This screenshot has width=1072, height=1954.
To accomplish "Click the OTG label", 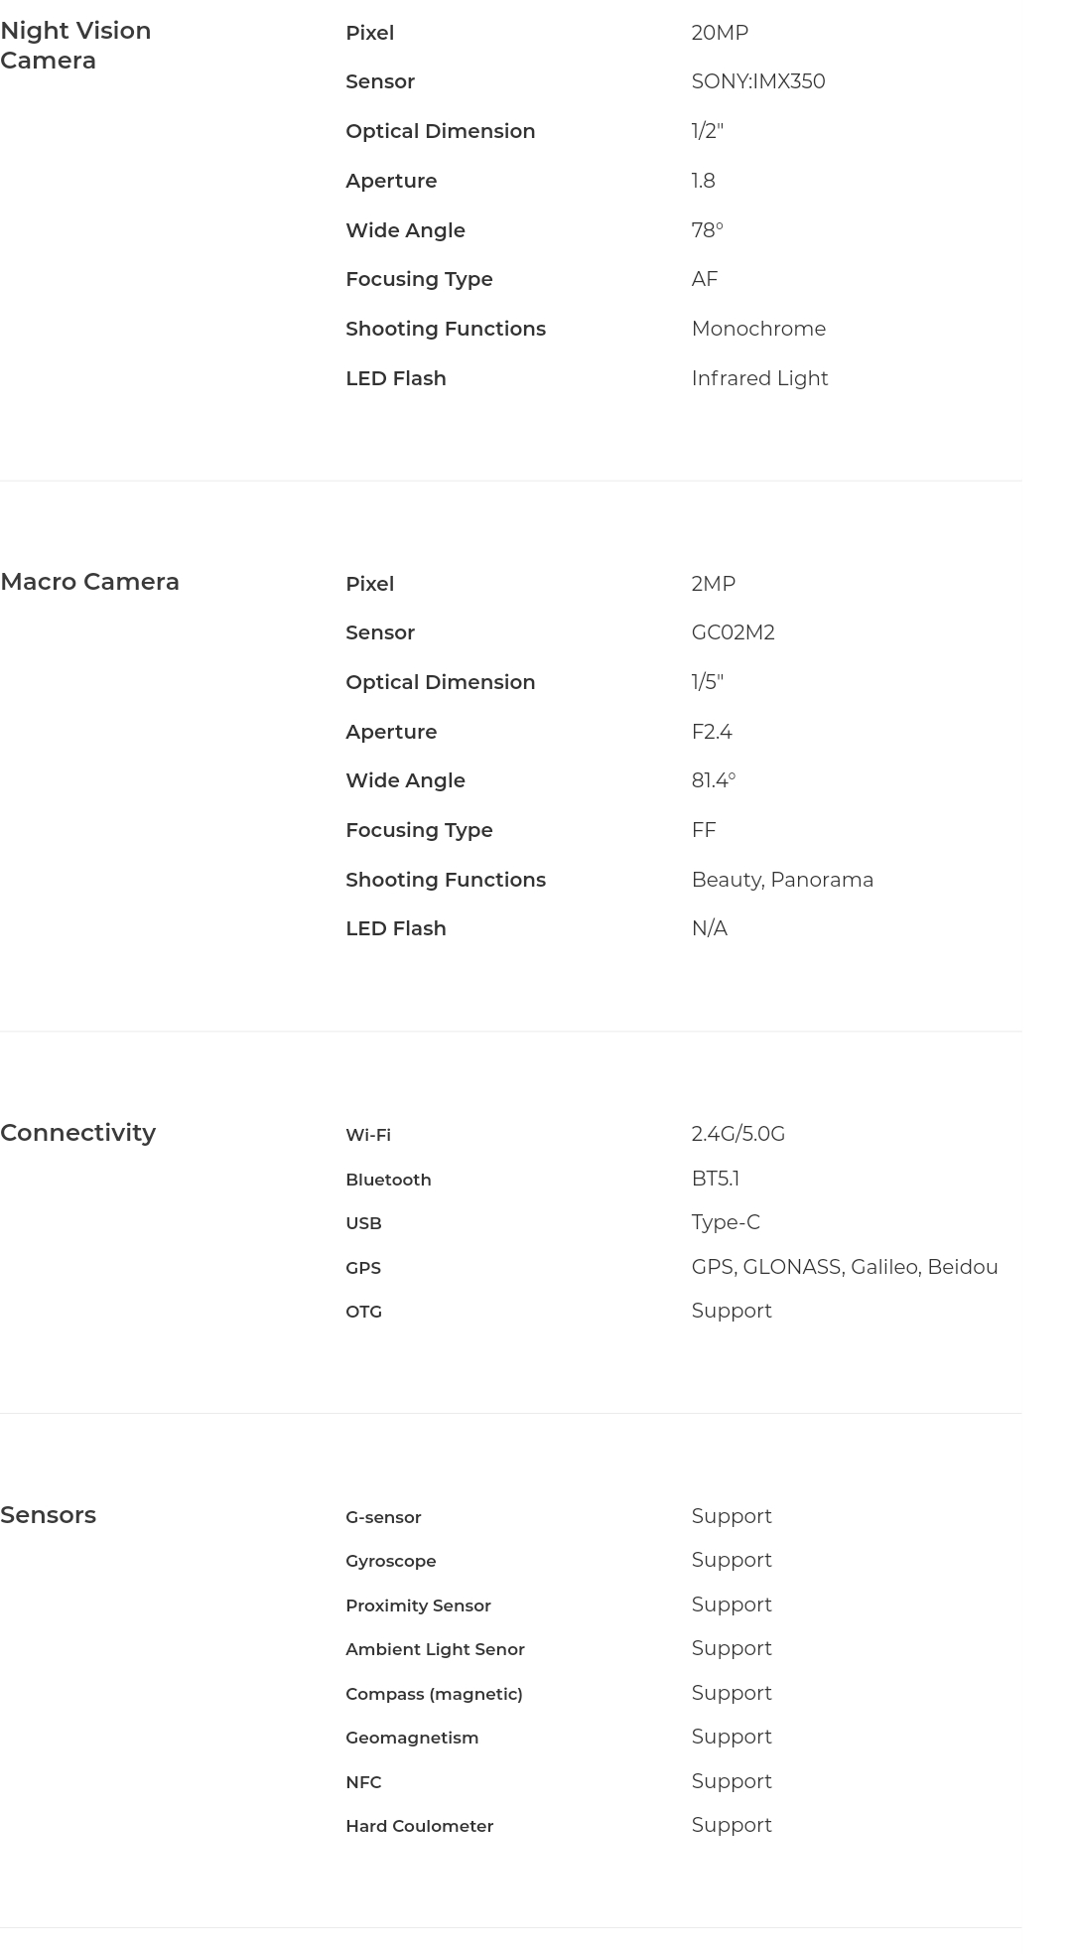I will pos(363,1312).
